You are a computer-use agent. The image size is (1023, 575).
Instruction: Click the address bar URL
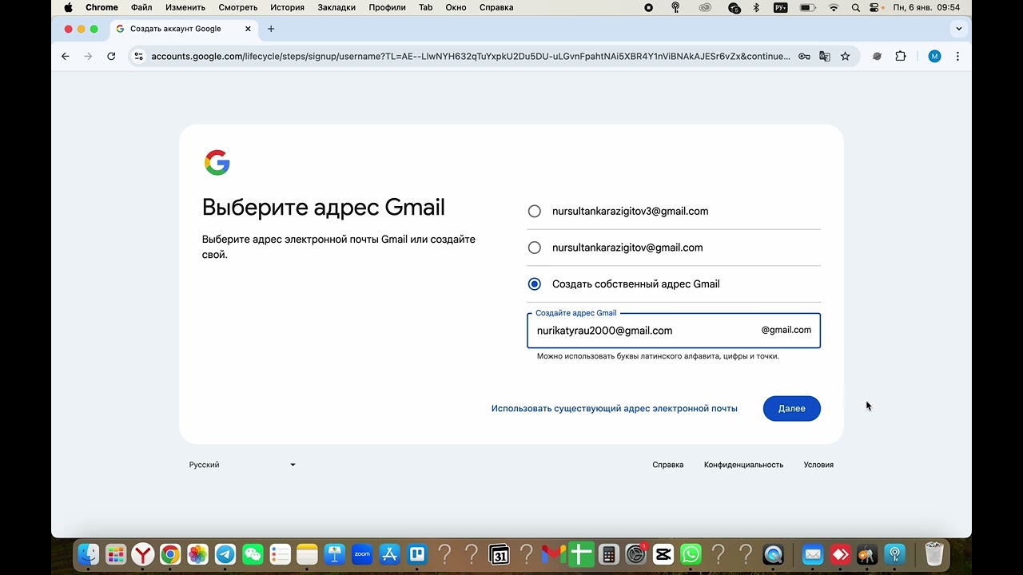[x=470, y=57]
